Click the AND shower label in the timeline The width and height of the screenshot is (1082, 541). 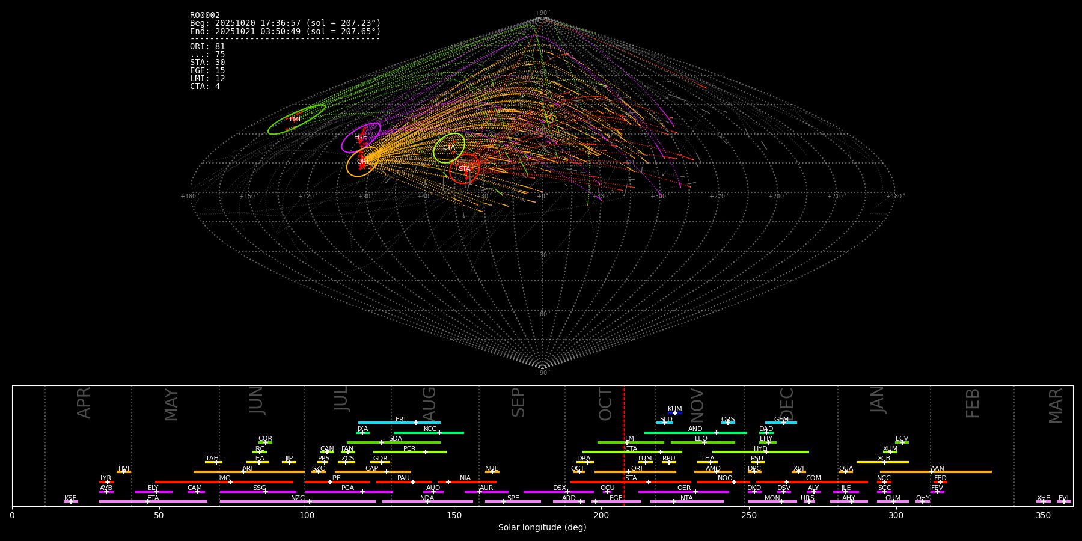coord(695,429)
